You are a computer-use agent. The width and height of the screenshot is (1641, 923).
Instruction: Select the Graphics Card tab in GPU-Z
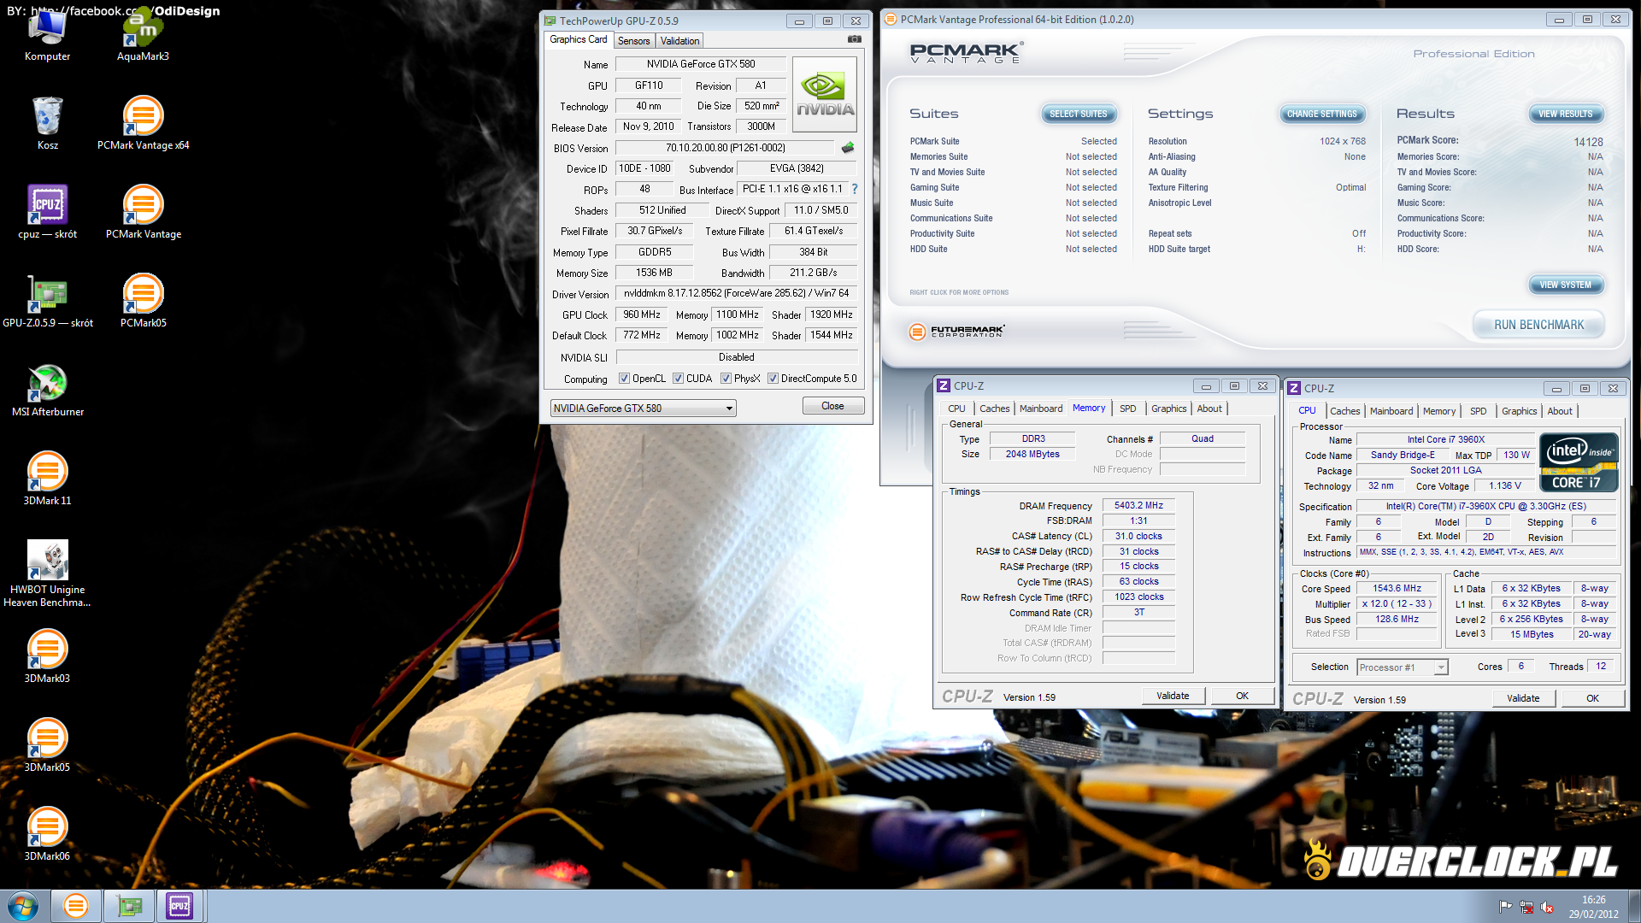[x=579, y=39]
